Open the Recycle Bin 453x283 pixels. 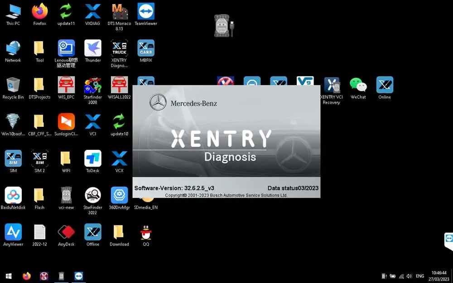pos(13,88)
